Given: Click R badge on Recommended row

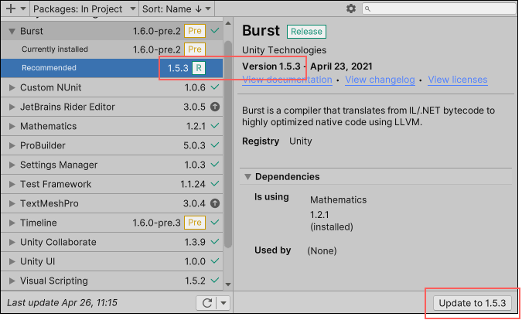Looking at the screenshot, I should click(x=199, y=68).
